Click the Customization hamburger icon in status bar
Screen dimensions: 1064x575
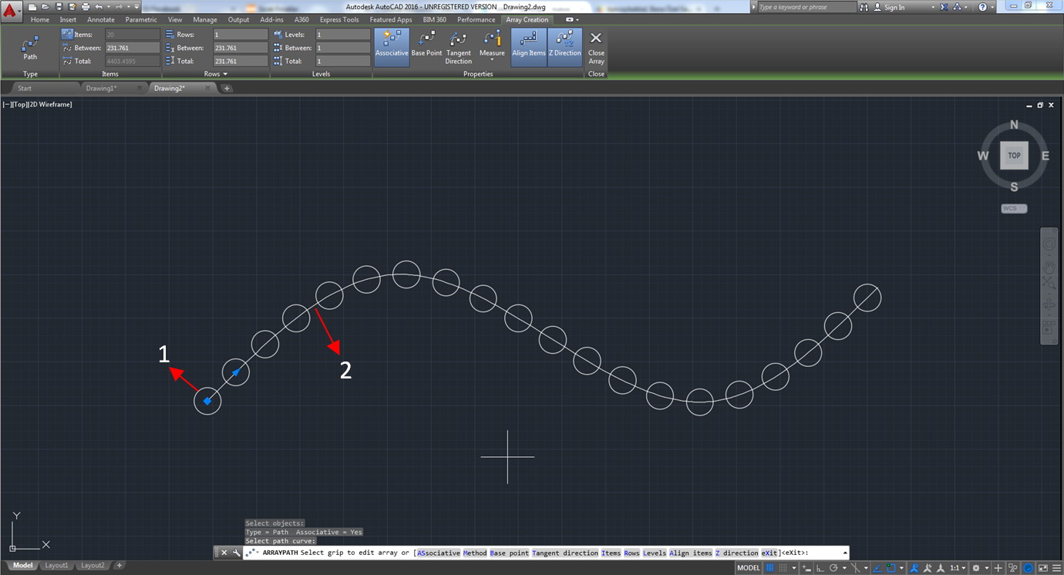[x=1056, y=568]
